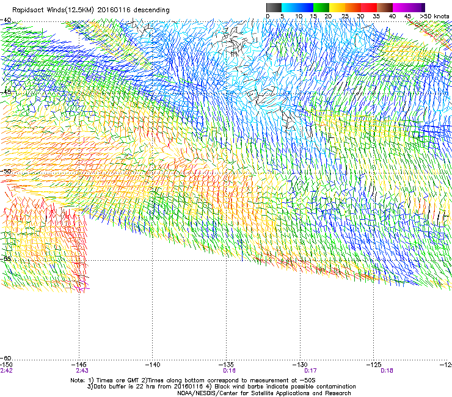Click the '-150' longitude axis label
The height and width of the screenshot is (397, 452).
[x=6, y=365]
